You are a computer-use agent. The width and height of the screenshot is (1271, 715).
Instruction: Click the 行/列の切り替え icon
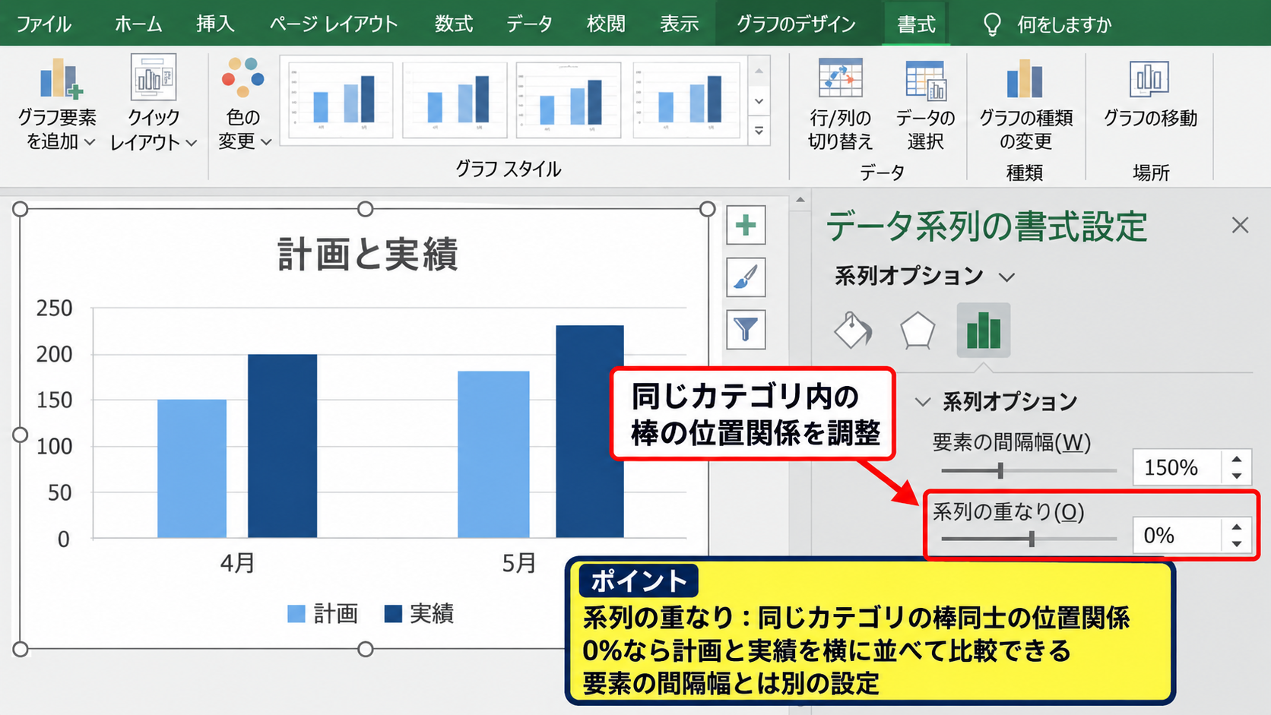click(x=840, y=79)
